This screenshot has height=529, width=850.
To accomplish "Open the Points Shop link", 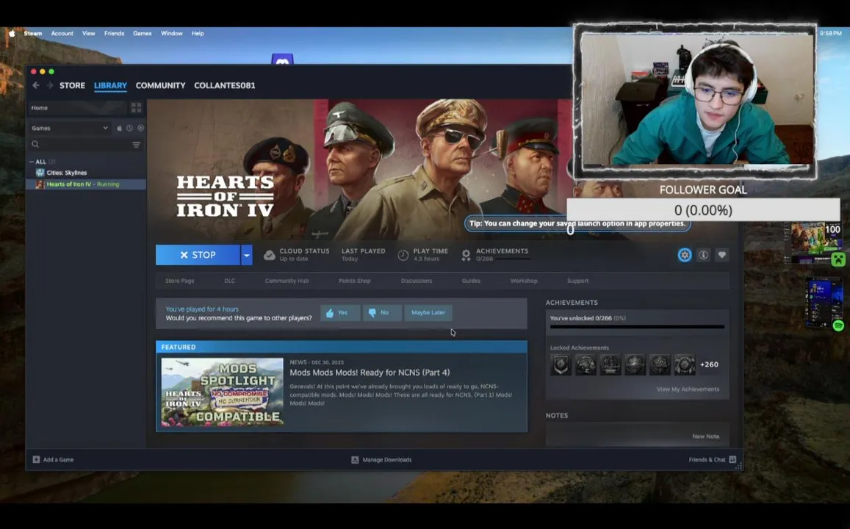I will (355, 281).
